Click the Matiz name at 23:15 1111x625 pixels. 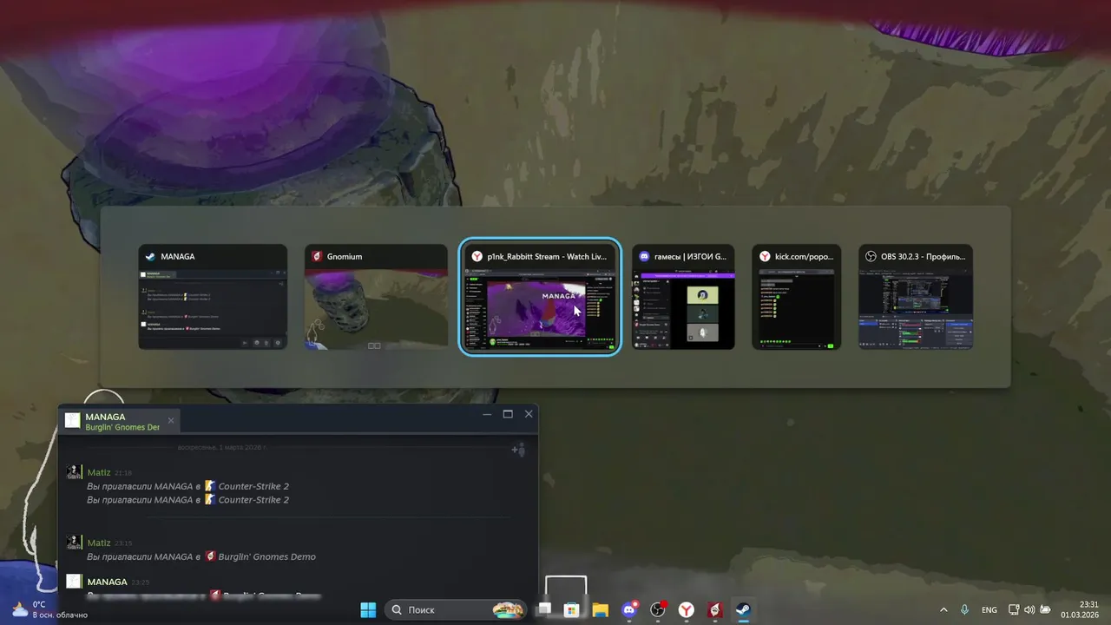(x=99, y=543)
